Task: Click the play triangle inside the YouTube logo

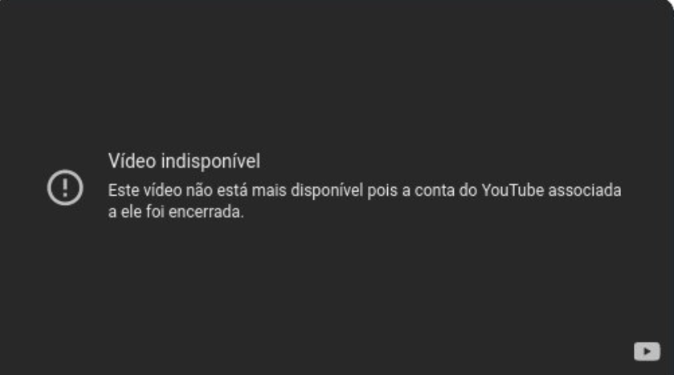Action: pos(647,352)
